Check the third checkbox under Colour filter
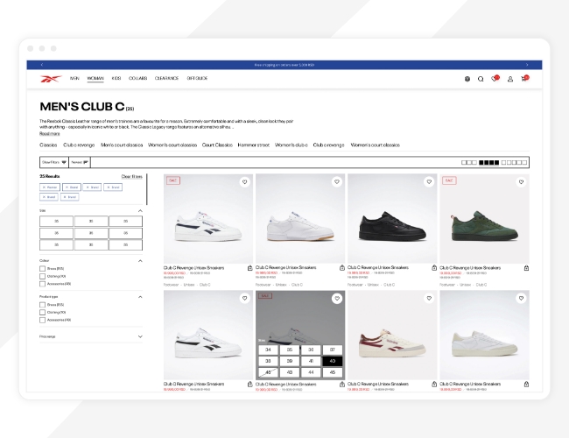569x438 pixels. click(42, 284)
